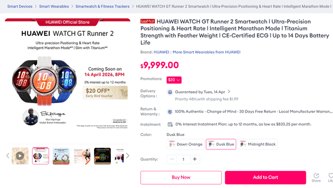Show next gallery thumbnails arrow
The width and height of the screenshot is (333, 188).
coord(127,156)
